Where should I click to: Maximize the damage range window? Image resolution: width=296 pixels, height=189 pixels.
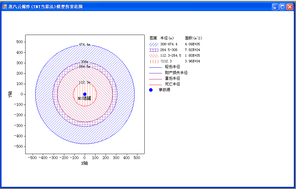click(282, 7)
